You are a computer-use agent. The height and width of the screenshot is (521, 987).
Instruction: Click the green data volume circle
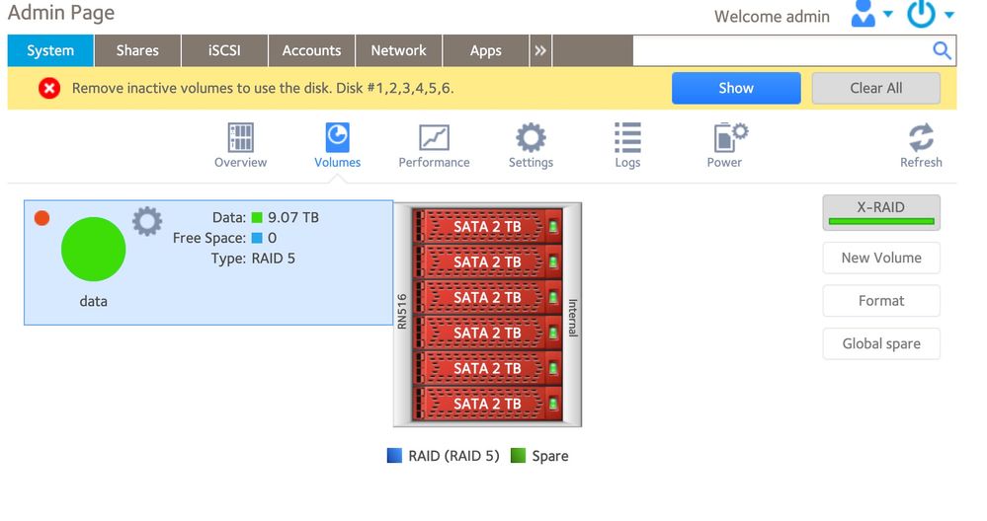click(x=93, y=249)
